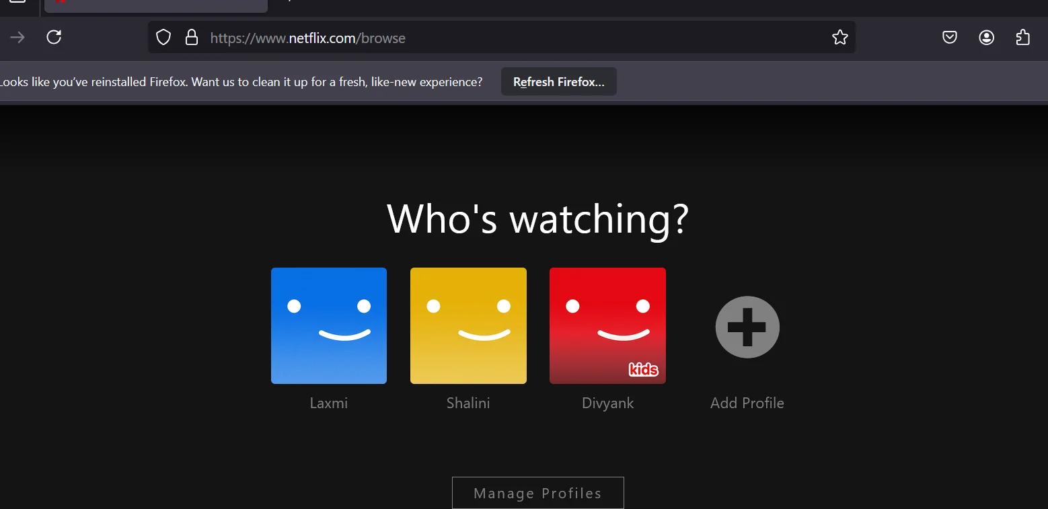This screenshot has width=1048, height=509.
Task: Open the tracking protection shield icon
Action: [x=163, y=38]
